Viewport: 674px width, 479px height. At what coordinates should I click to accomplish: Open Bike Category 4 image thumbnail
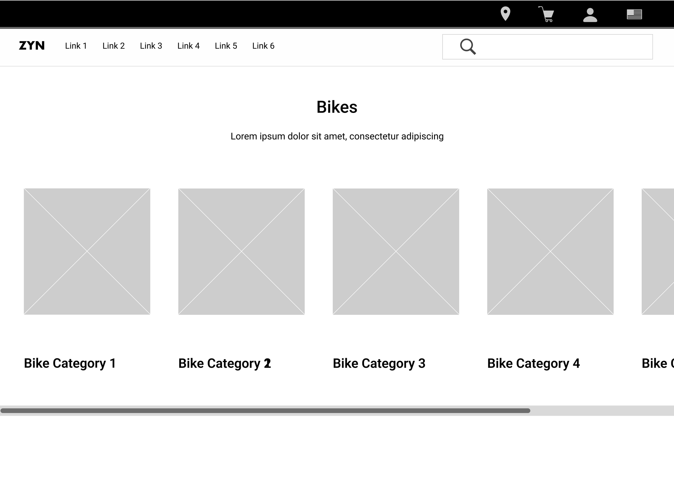pos(550,251)
